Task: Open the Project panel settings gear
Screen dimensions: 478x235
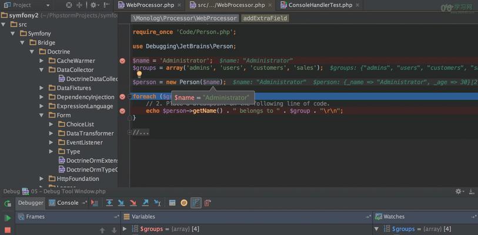Action: [x=93, y=5]
